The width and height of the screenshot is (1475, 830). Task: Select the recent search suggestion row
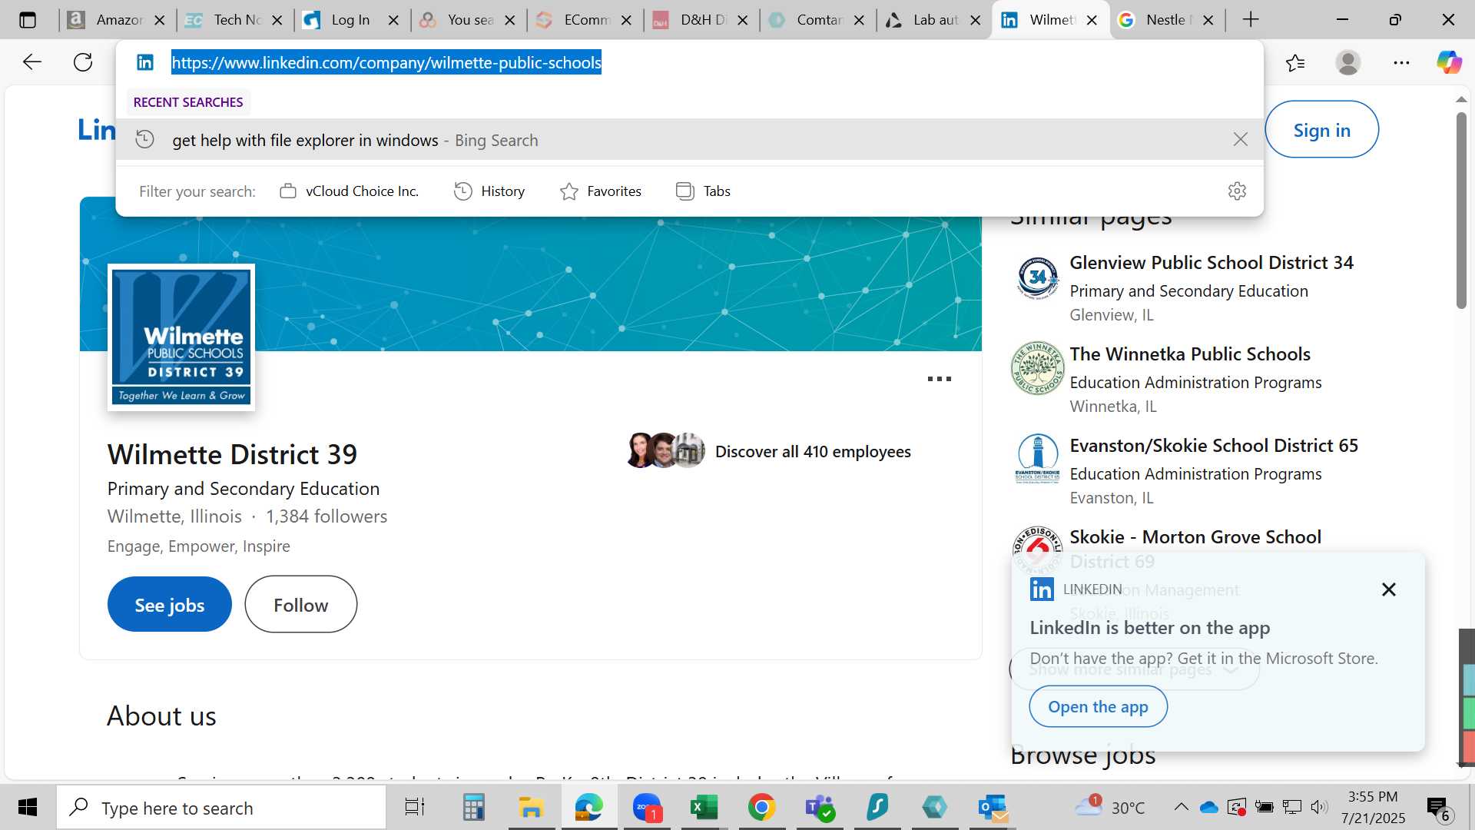pos(689,140)
